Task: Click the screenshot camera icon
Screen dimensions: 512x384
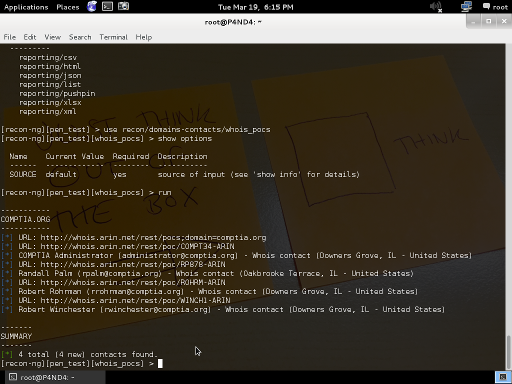Action: pyautogui.click(x=123, y=6)
